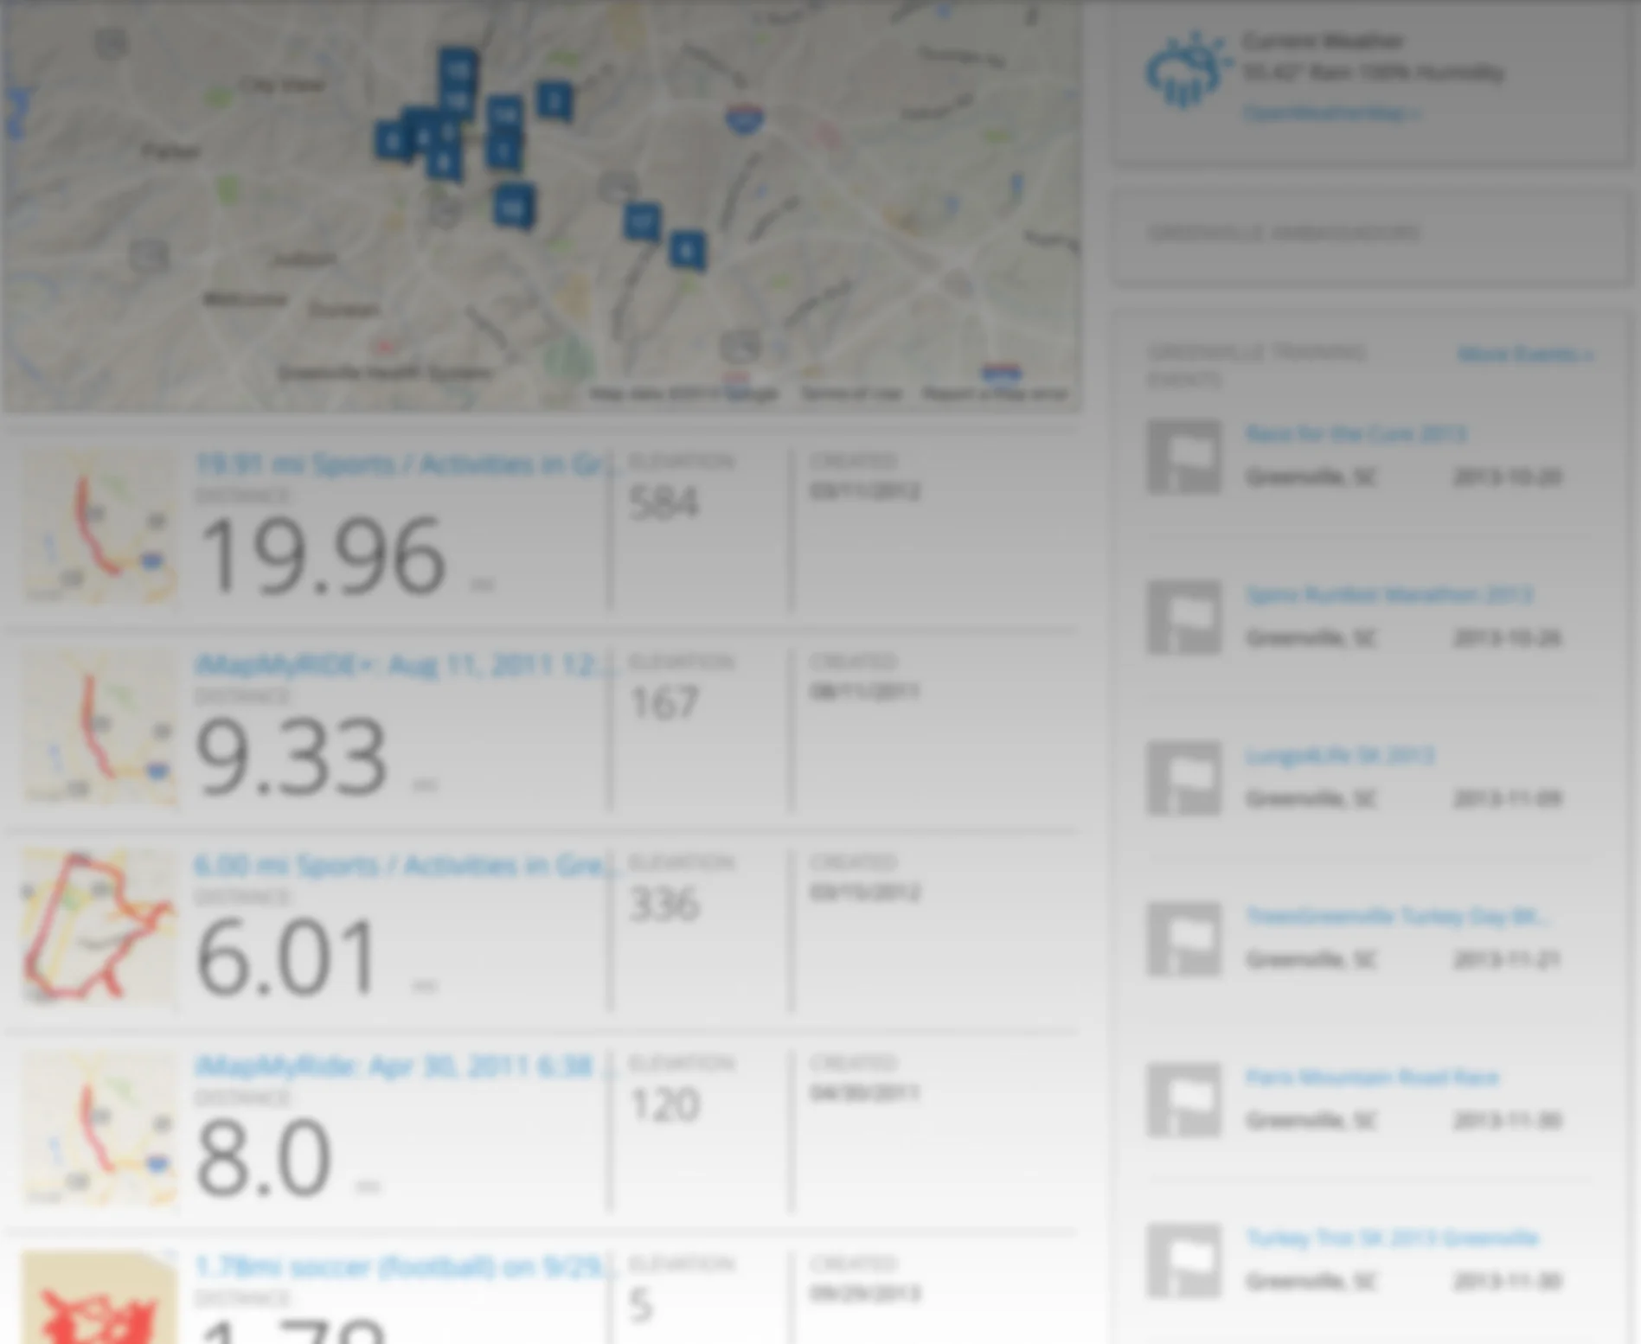
Task: Select map marker number 3
Action: tap(554, 101)
